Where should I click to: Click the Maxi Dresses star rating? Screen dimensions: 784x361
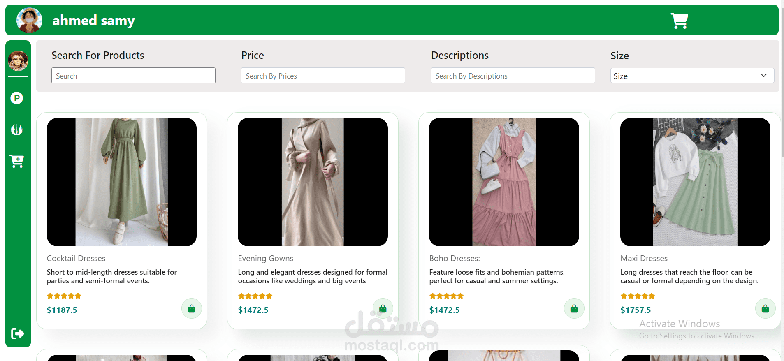coord(638,296)
